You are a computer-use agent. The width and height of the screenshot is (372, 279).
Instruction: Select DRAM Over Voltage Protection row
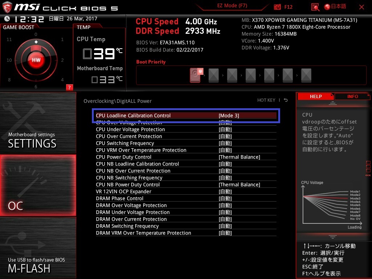[186, 205]
